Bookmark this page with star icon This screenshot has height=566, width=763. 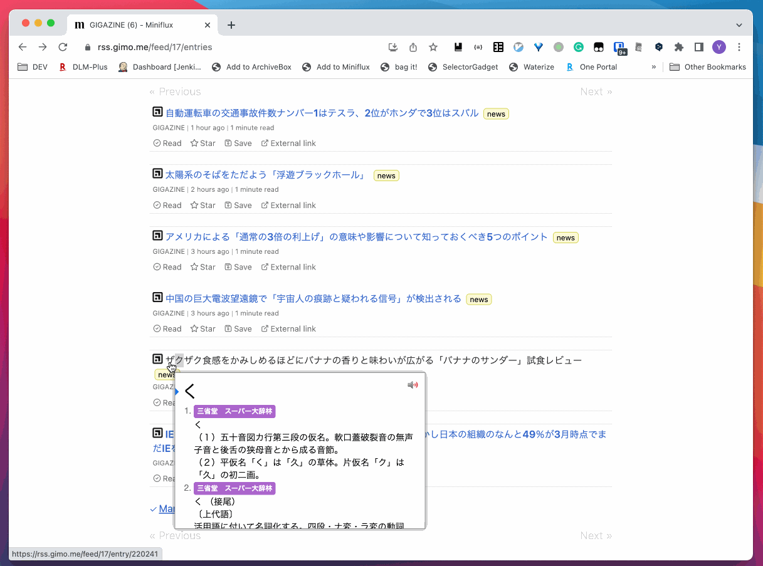[433, 47]
